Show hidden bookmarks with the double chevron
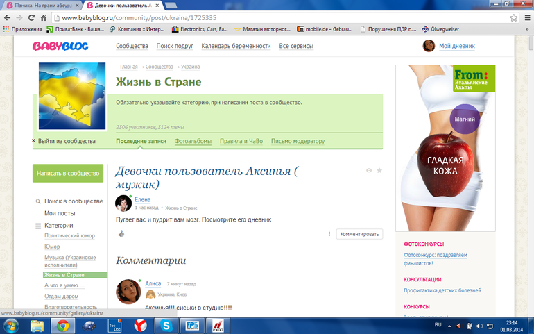 pyautogui.click(x=527, y=29)
